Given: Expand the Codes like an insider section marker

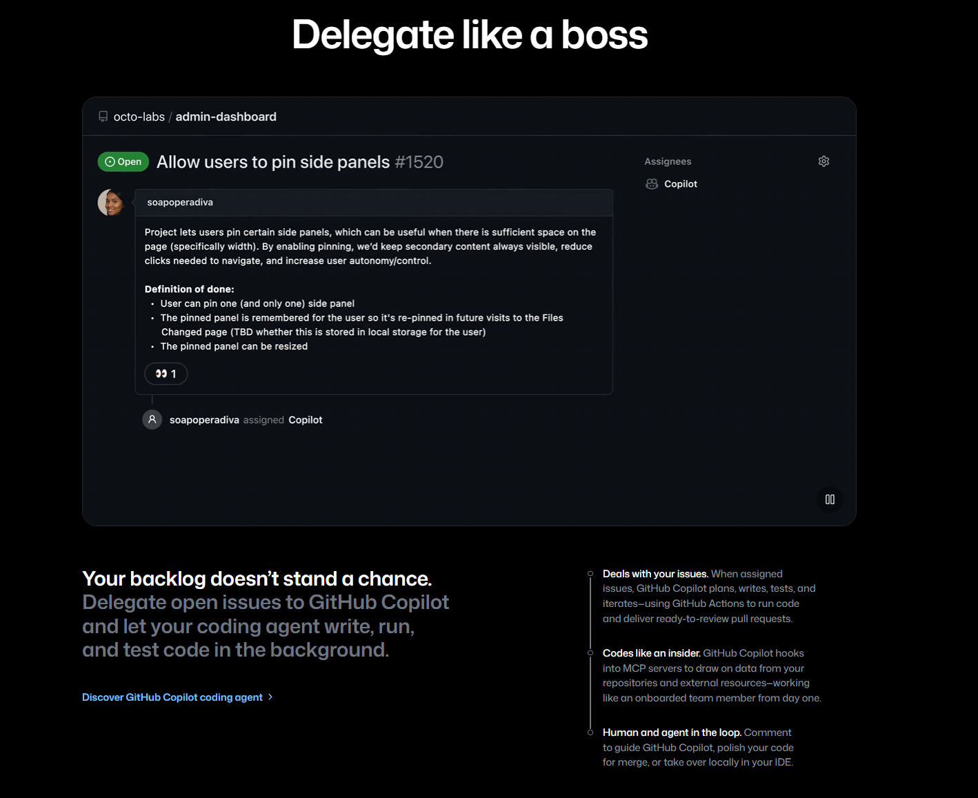Looking at the screenshot, I should click(x=590, y=652).
